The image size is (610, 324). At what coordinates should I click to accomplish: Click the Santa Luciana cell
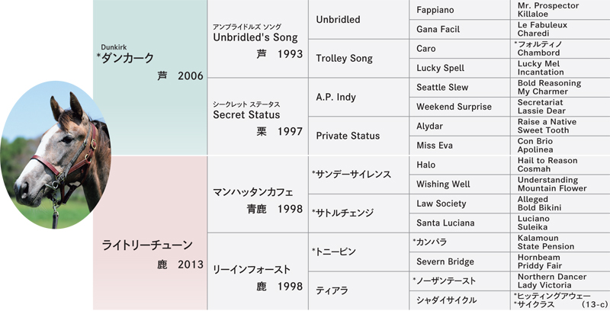tap(460, 223)
